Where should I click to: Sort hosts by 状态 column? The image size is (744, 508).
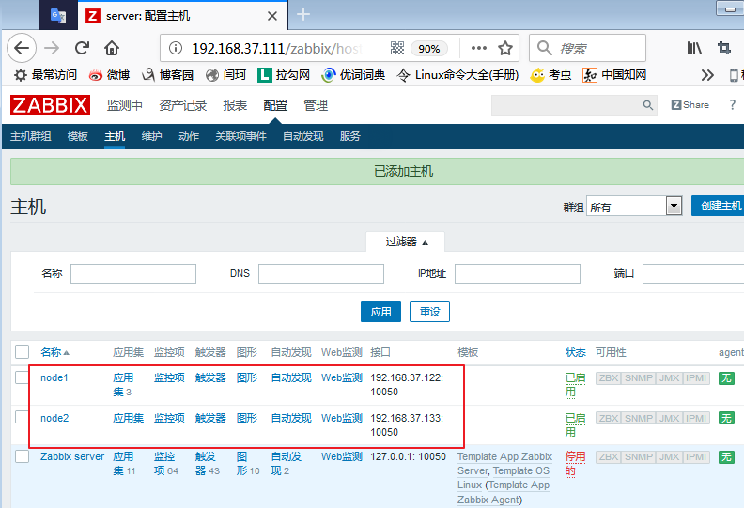click(576, 352)
